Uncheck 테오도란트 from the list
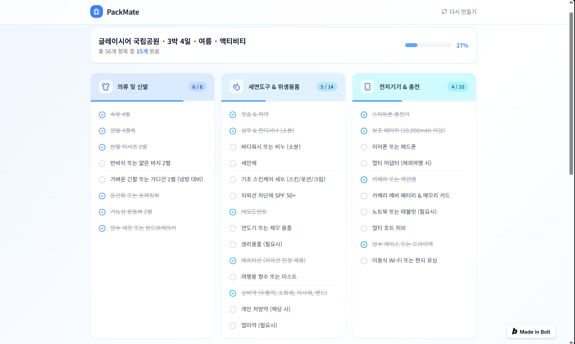The height and width of the screenshot is (344, 575). pos(232,212)
